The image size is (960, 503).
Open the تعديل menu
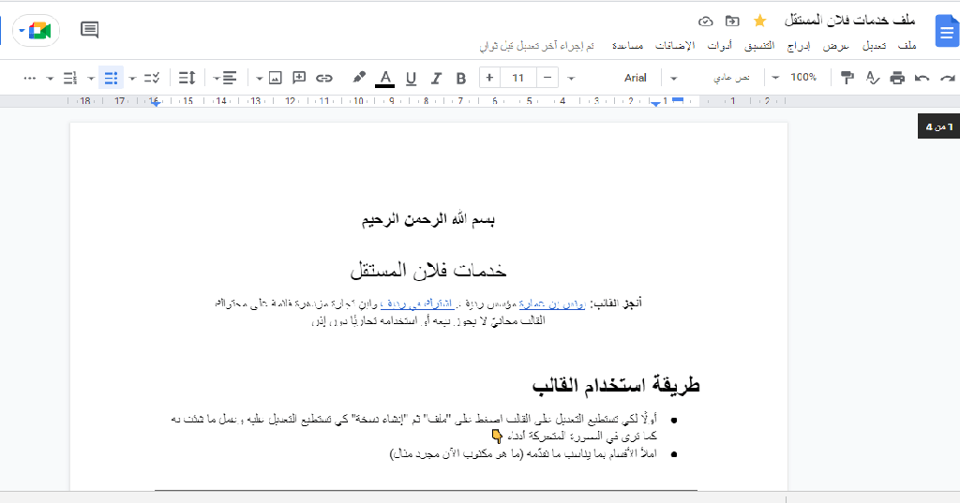tap(874, 46)
